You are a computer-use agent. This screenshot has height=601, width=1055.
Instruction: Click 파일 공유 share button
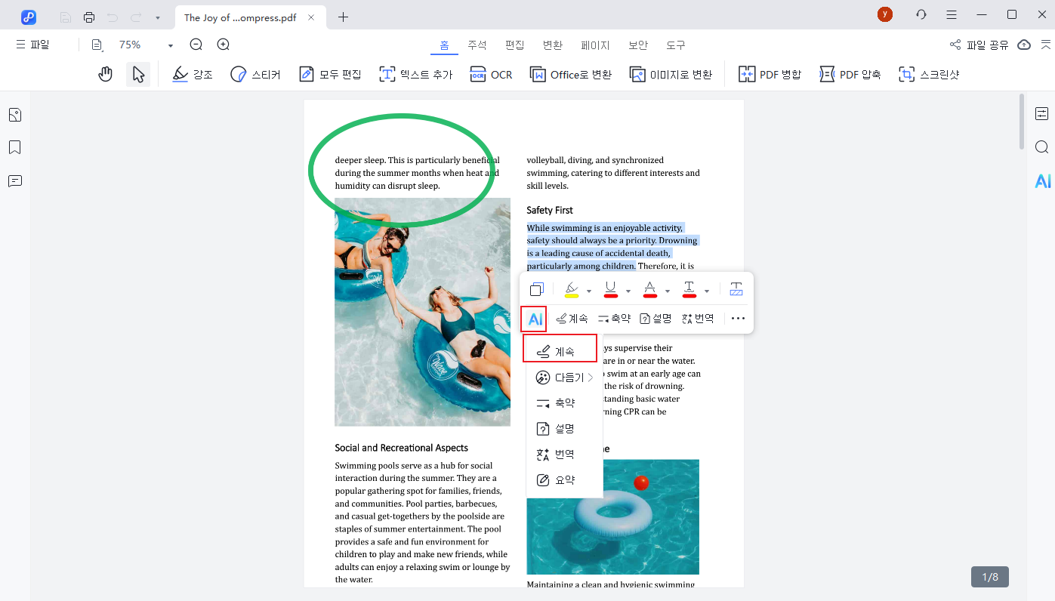tap(979, 45)
